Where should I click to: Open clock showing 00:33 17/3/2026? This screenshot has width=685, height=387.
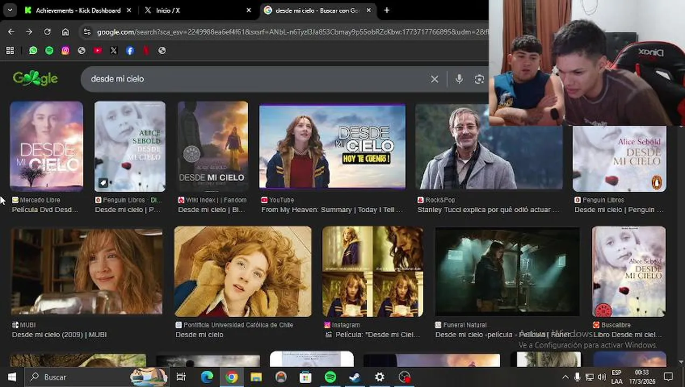[x=641, y=377]
